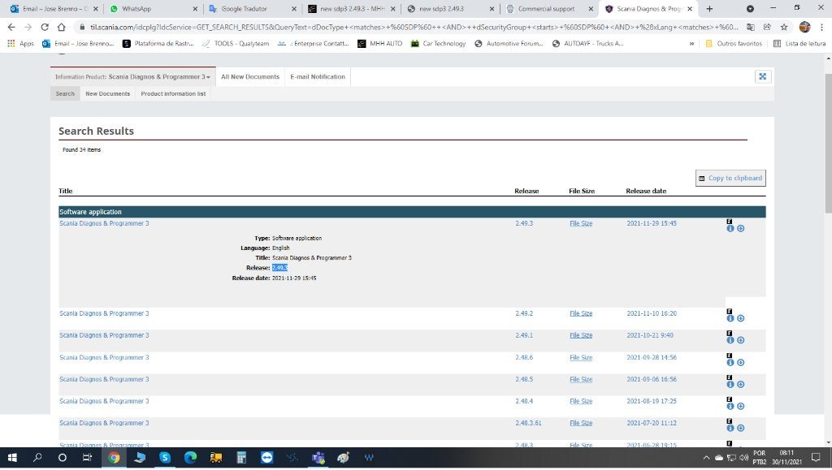Show info for release 2.48.4

[730, 406]
